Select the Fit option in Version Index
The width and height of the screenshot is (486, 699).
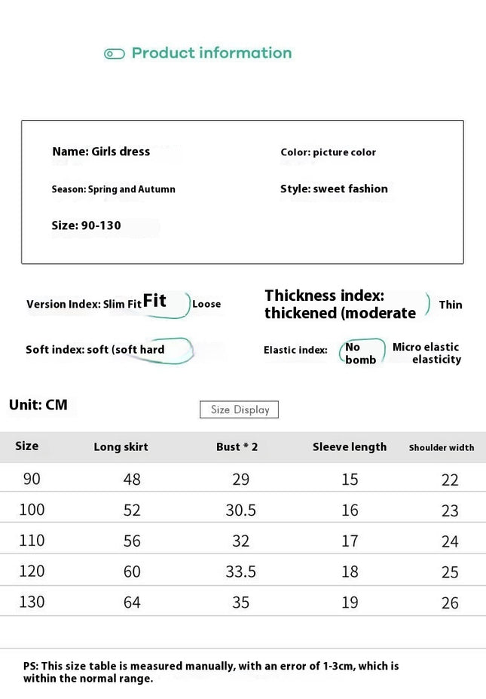(154, 301)
